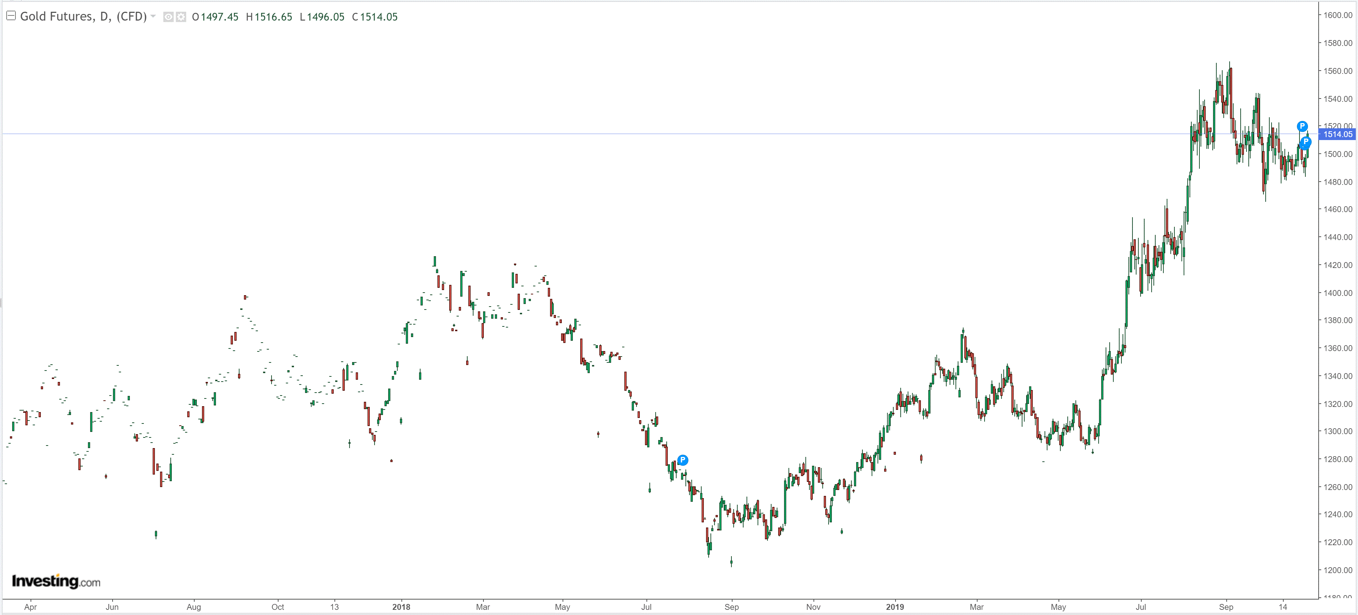Click the Sep label at far right of time axis
Viewport: 1358px width, 615px height.
click(x=1226, y=607)
